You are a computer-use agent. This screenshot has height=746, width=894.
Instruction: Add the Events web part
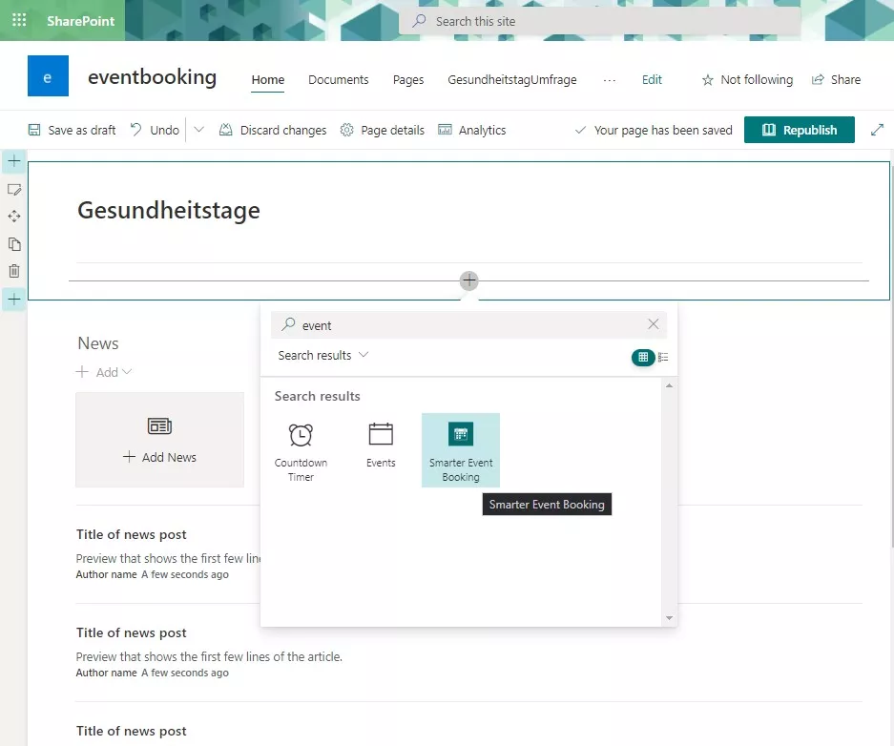381,445
